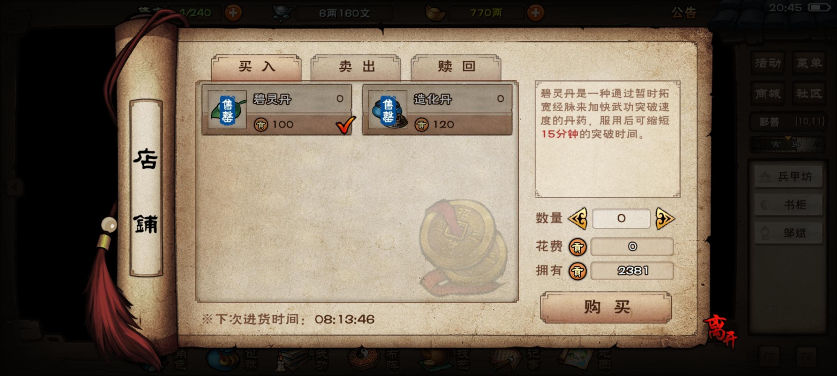Select the 碧灵丹 item icon

coord(227,110)
